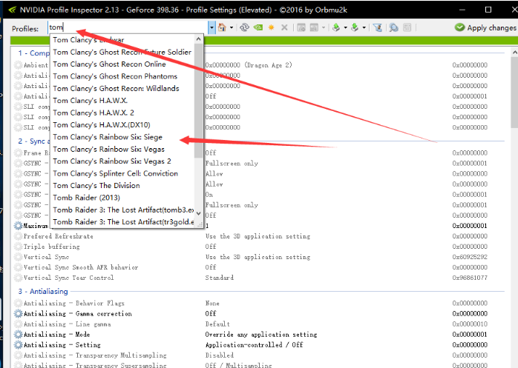The image size is (518, 368).
Task: Choose Tomb Raider 3 tomb3.exe entry
Action: click(123, 210)
